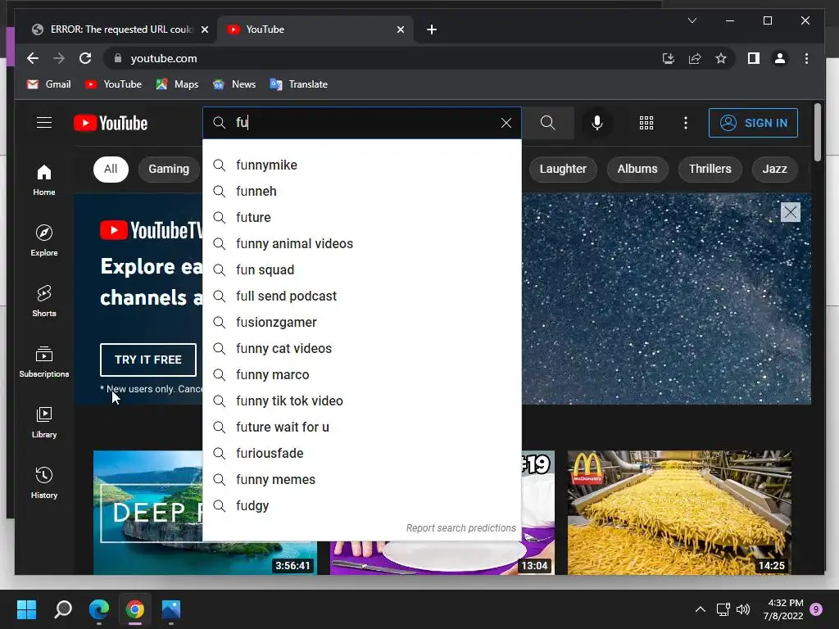Open the YouTube hamburger guide menu
This screenshot has height=629, width=839.
pos(44,123)
